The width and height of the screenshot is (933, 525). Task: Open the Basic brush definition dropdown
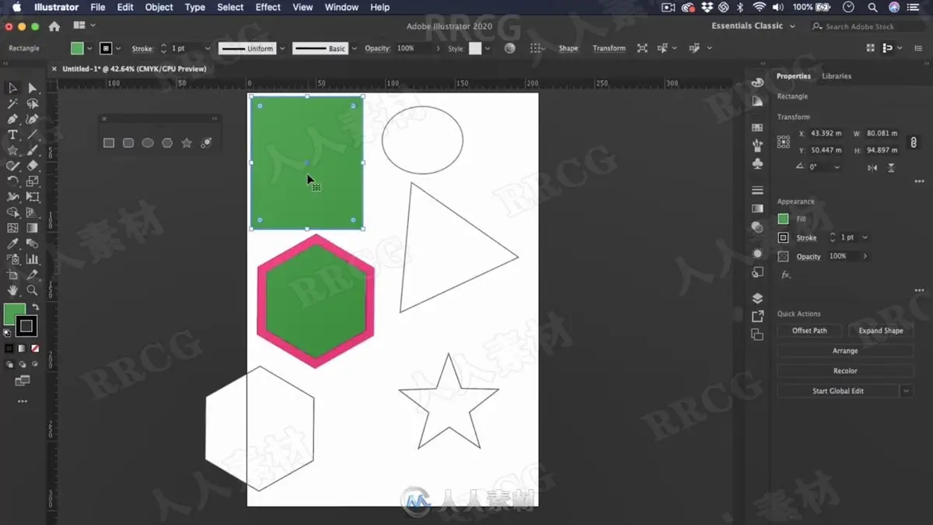[x=353, y=48]
